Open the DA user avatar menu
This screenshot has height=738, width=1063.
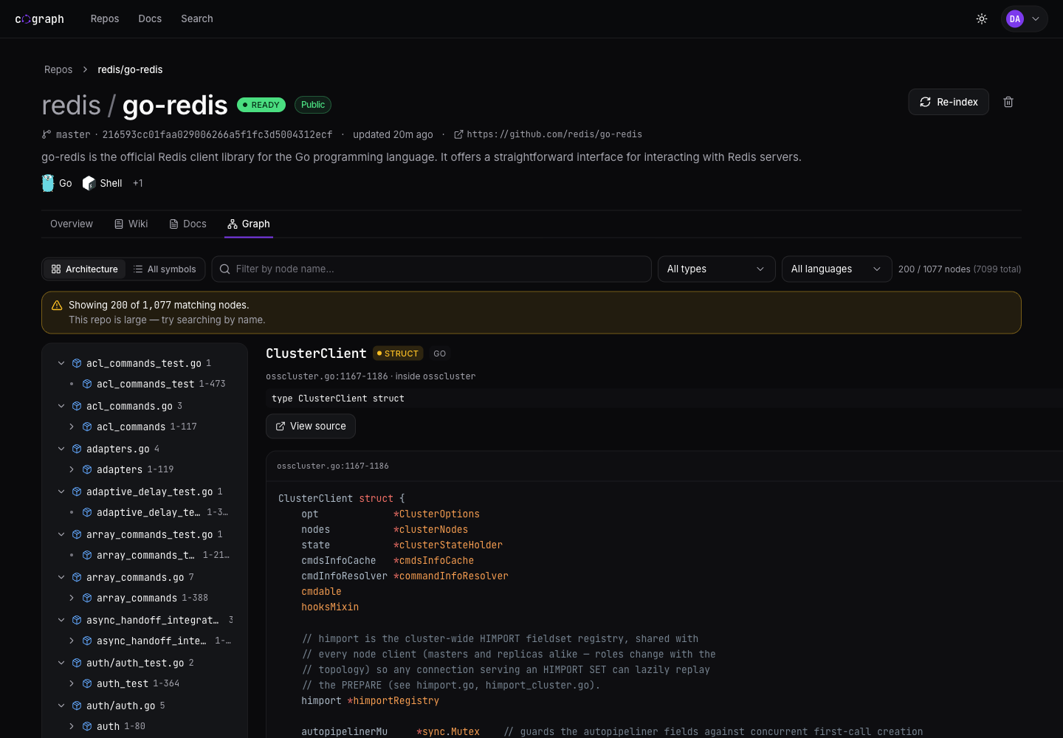click(x=1025, y=19)
